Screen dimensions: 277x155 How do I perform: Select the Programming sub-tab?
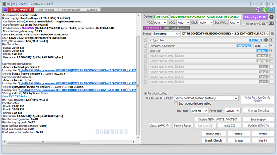(153, 28)
